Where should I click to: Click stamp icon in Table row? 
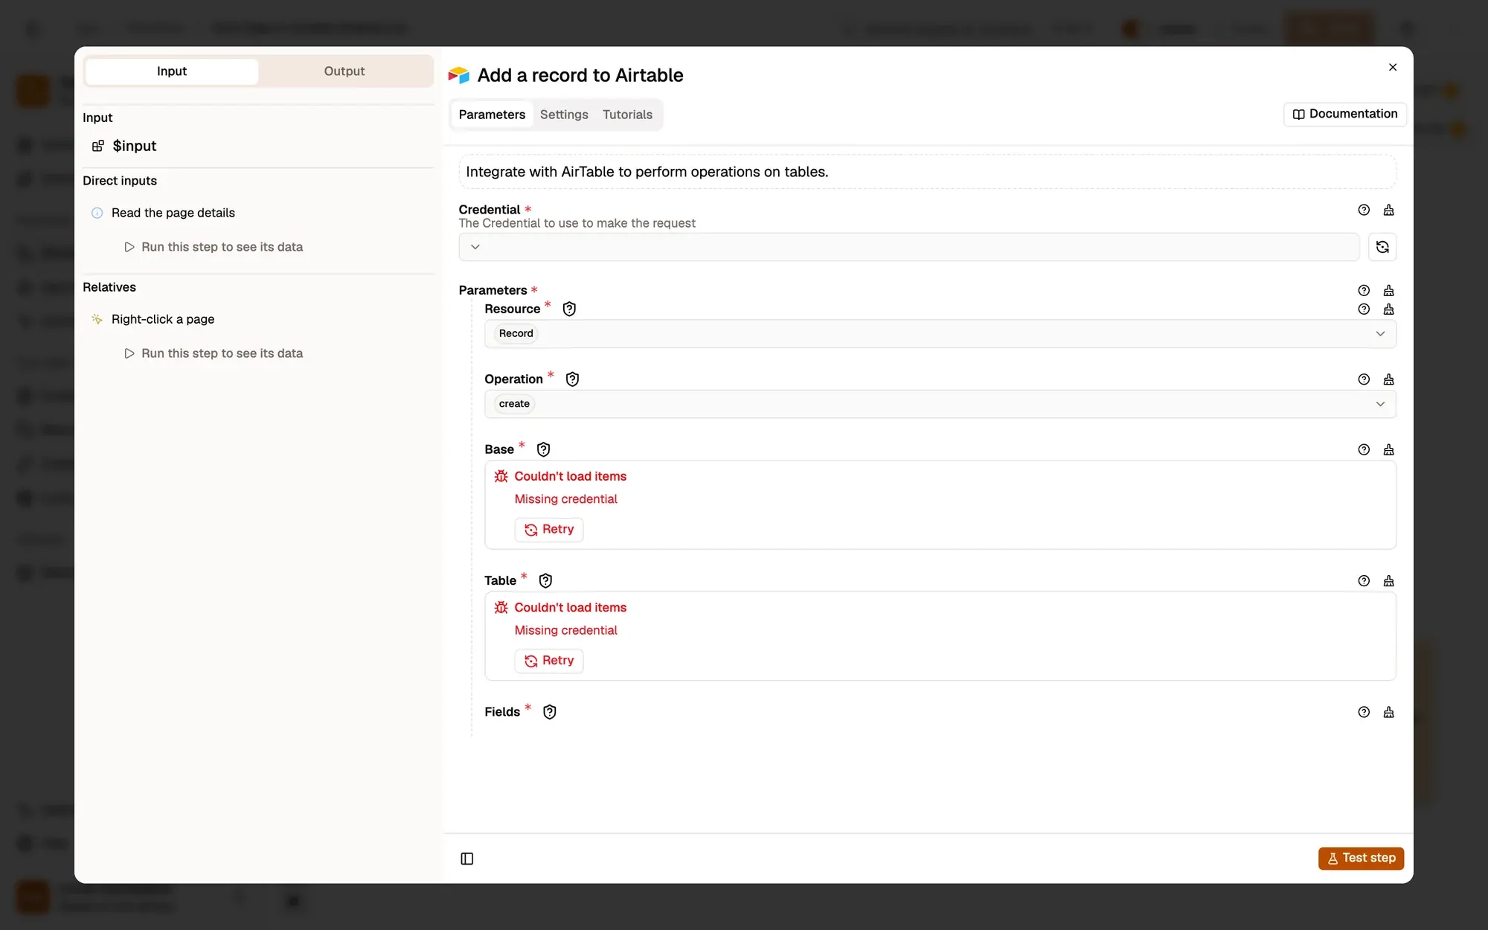[x=1388, y=581]
